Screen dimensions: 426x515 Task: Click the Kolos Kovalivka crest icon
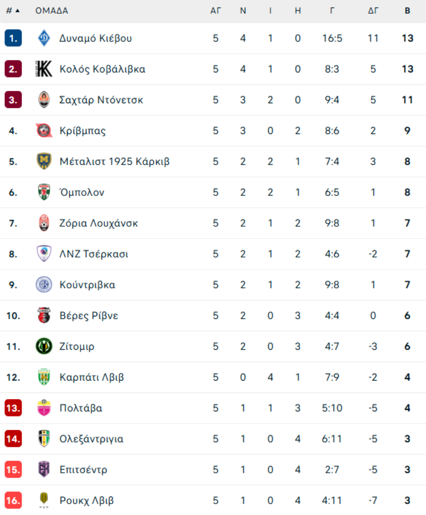point(44,69)
